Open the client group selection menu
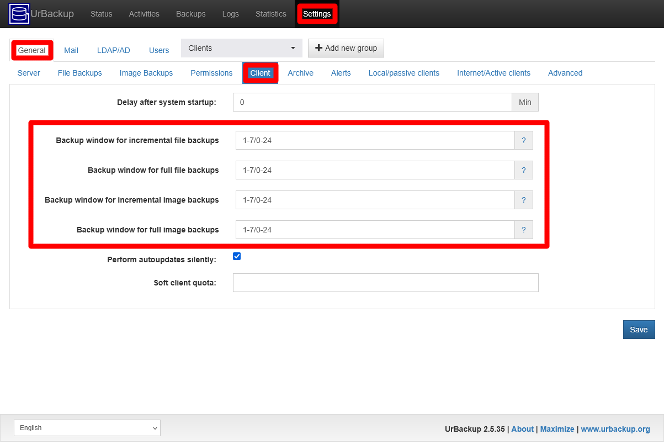The image size is (664, 445). [241, 48]
